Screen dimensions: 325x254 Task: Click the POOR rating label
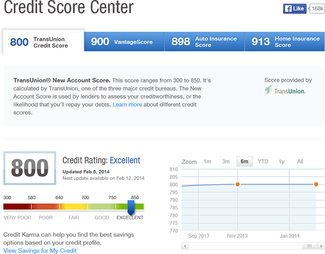46,217
